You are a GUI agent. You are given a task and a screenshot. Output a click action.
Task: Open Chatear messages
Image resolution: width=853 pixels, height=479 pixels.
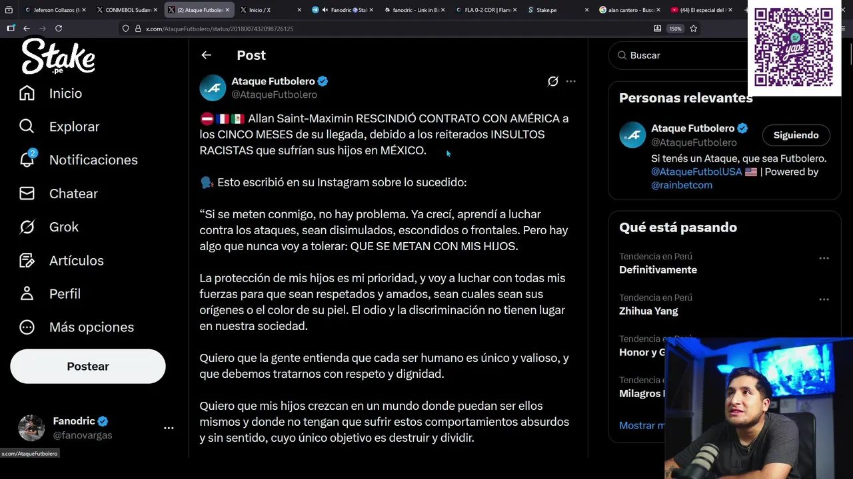[73, 194]
